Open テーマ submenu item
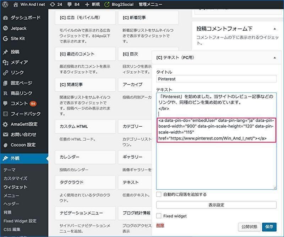This screenshot has width=284, height=237. [10, 170]
